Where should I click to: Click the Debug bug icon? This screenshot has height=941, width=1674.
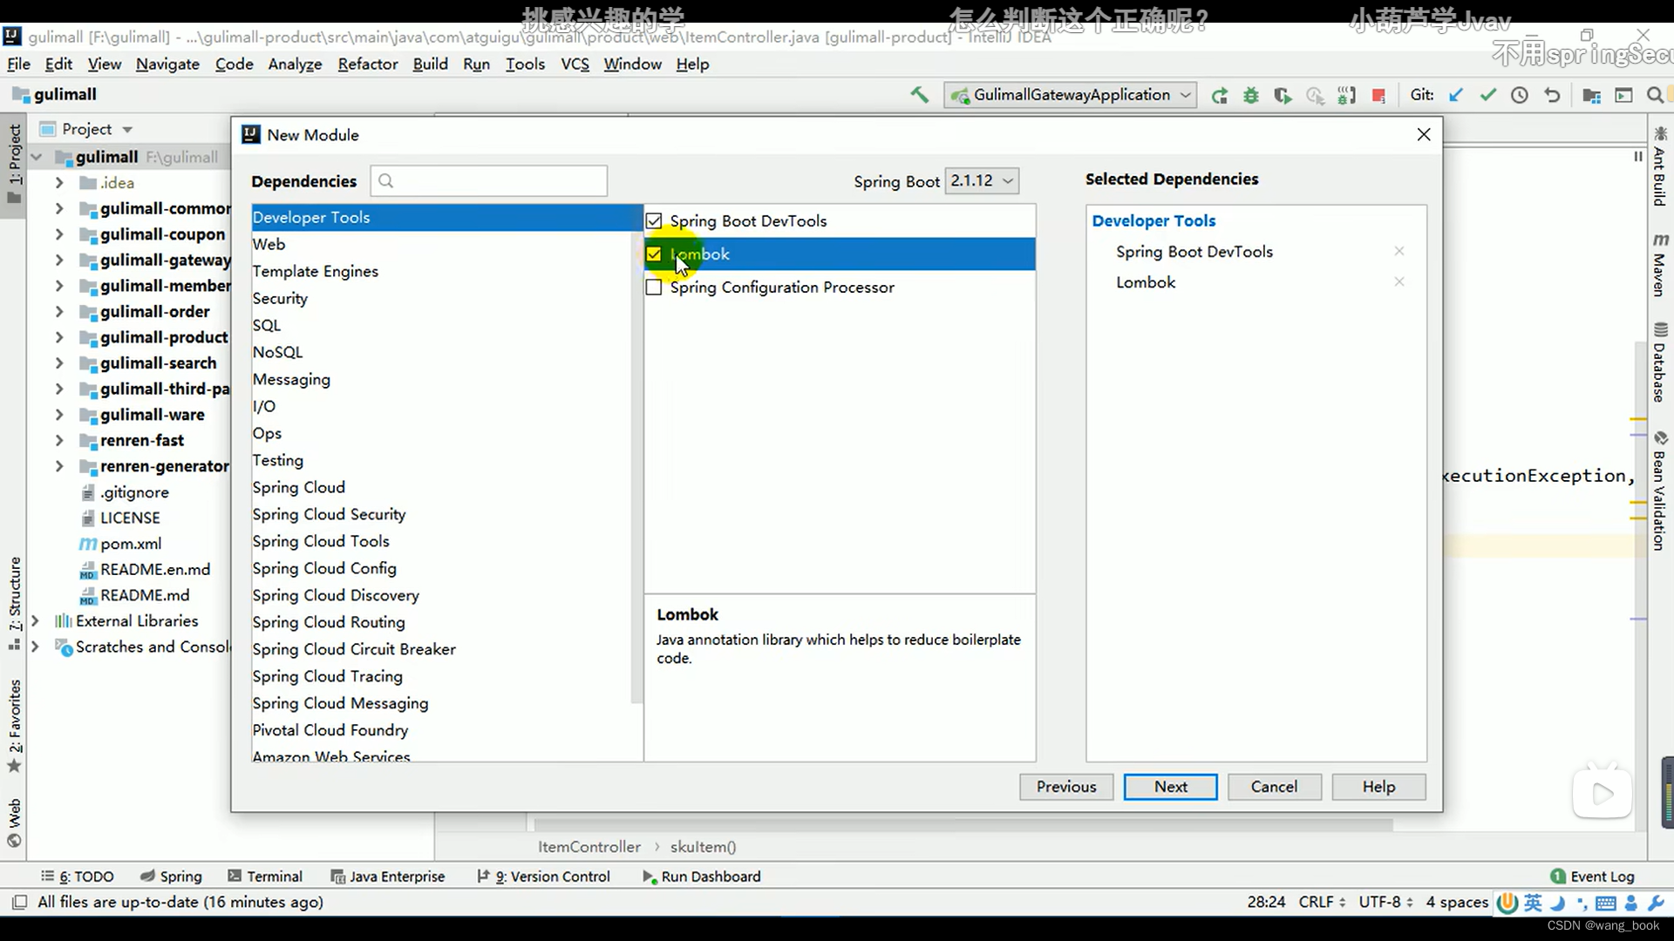point(1251,96)
